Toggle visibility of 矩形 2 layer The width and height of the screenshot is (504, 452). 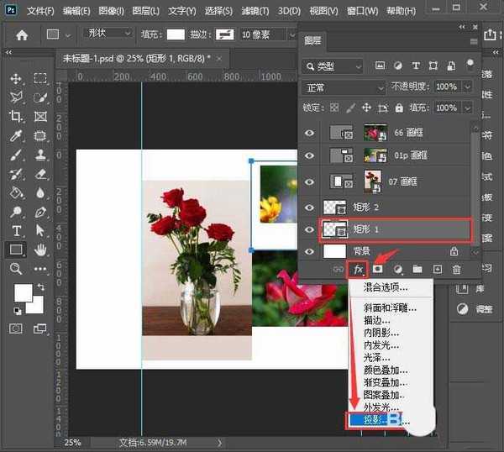(x=312, y=206)
